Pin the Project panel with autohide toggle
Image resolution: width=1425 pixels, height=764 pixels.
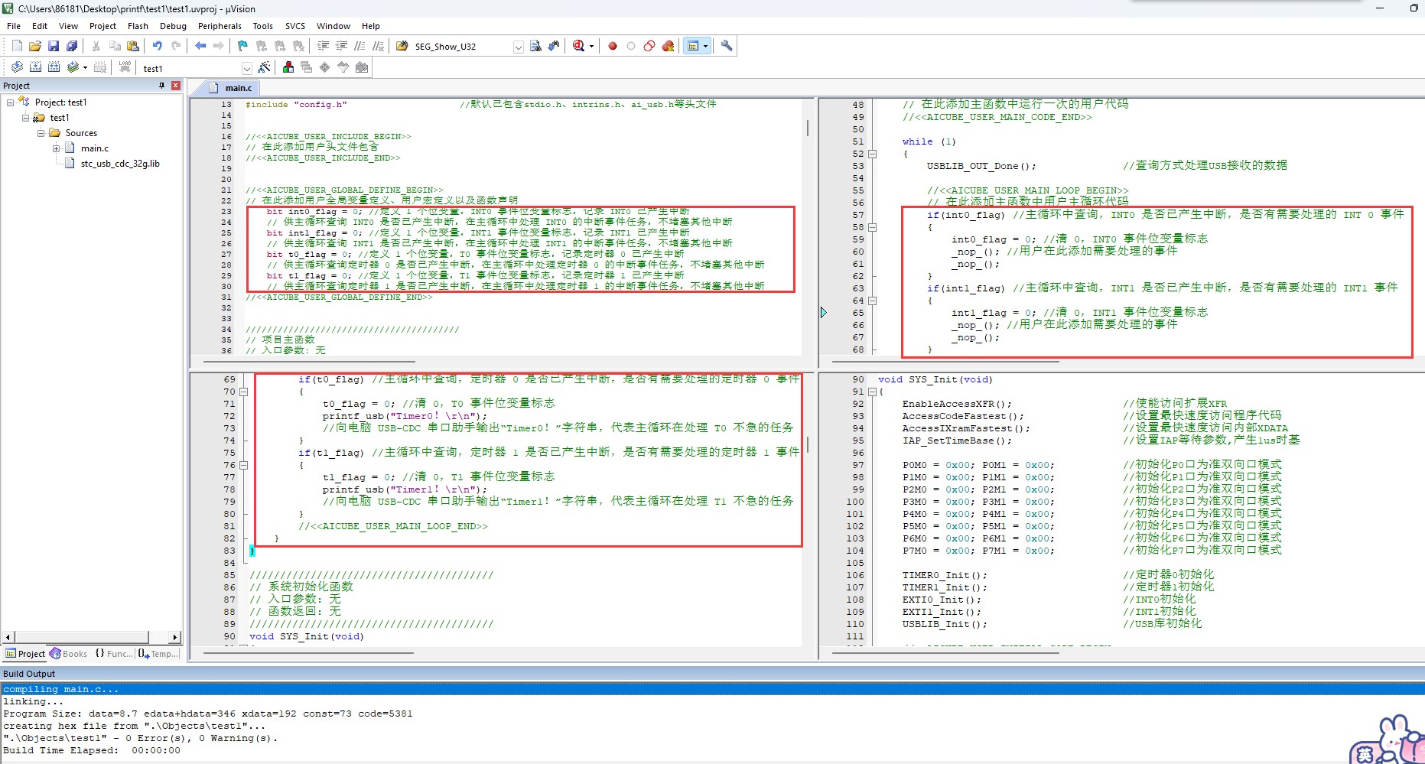161,86
